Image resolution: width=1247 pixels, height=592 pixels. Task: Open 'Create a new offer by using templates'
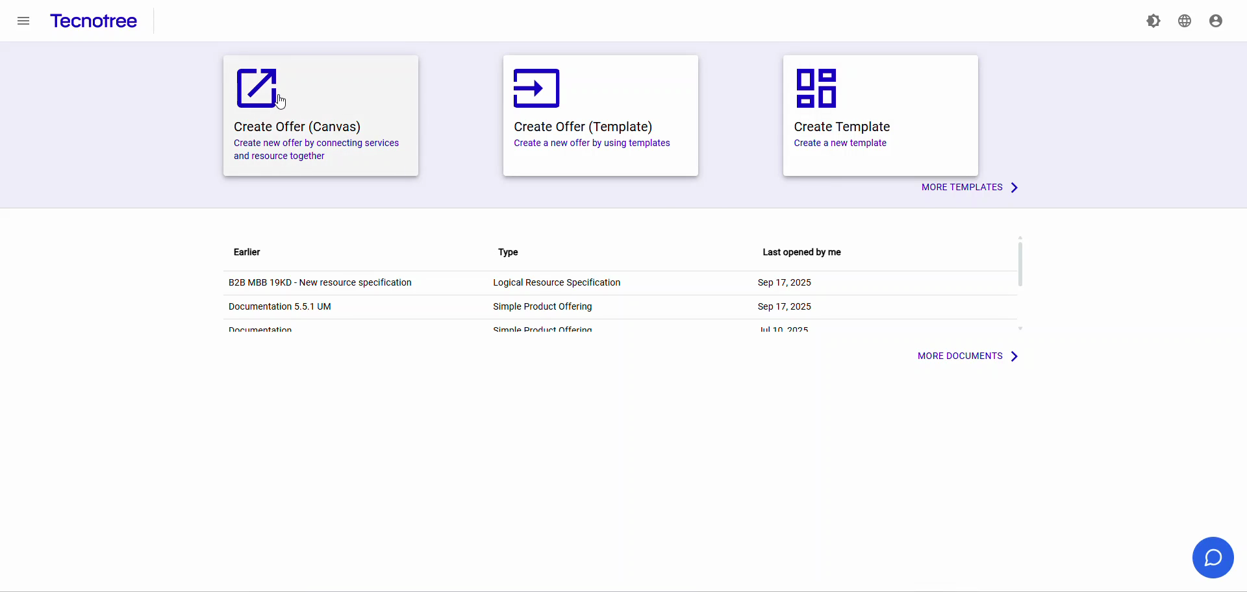592,142
